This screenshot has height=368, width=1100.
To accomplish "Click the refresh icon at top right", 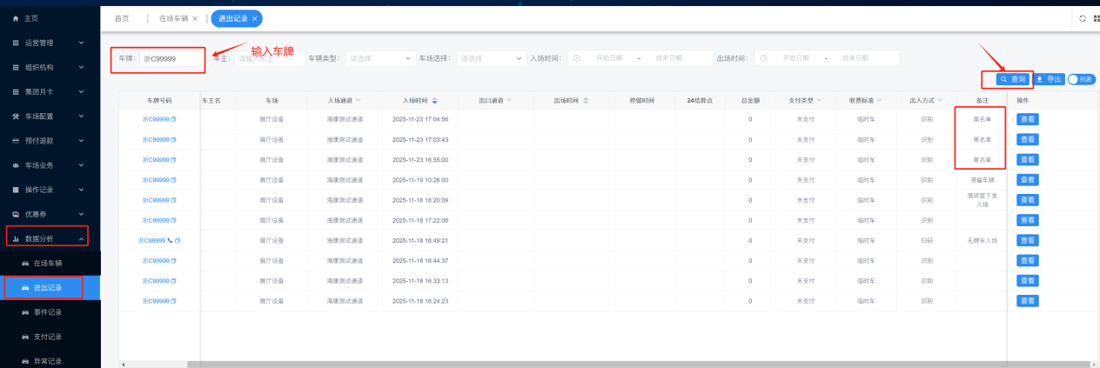I will pyautogui.click(x=1083, y=18).
